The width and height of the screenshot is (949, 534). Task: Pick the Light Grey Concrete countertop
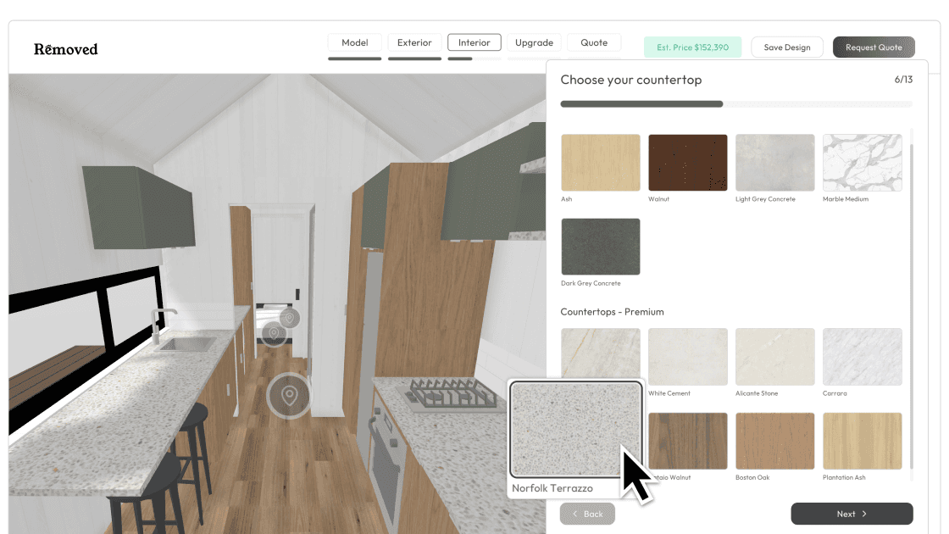coord(774,162)
